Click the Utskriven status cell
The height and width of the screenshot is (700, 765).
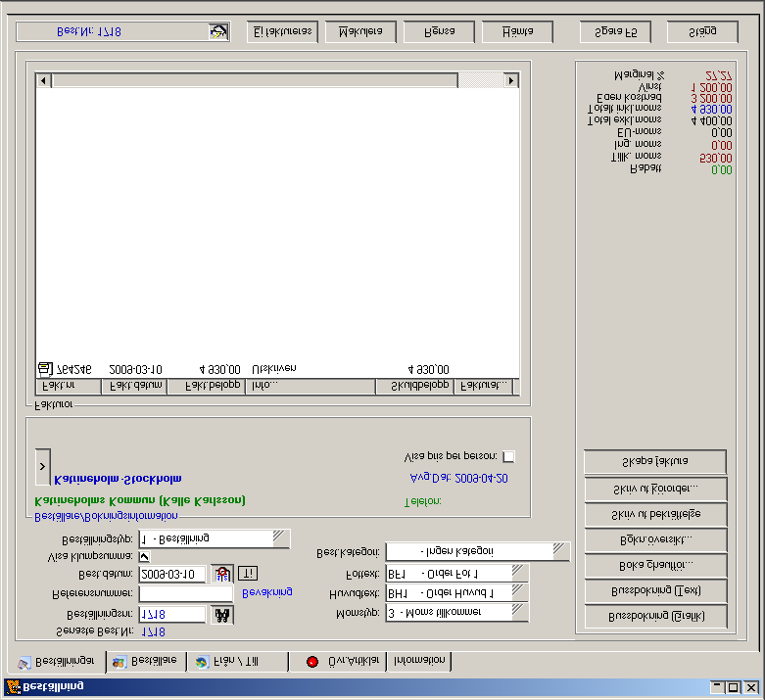coord(273,369)
